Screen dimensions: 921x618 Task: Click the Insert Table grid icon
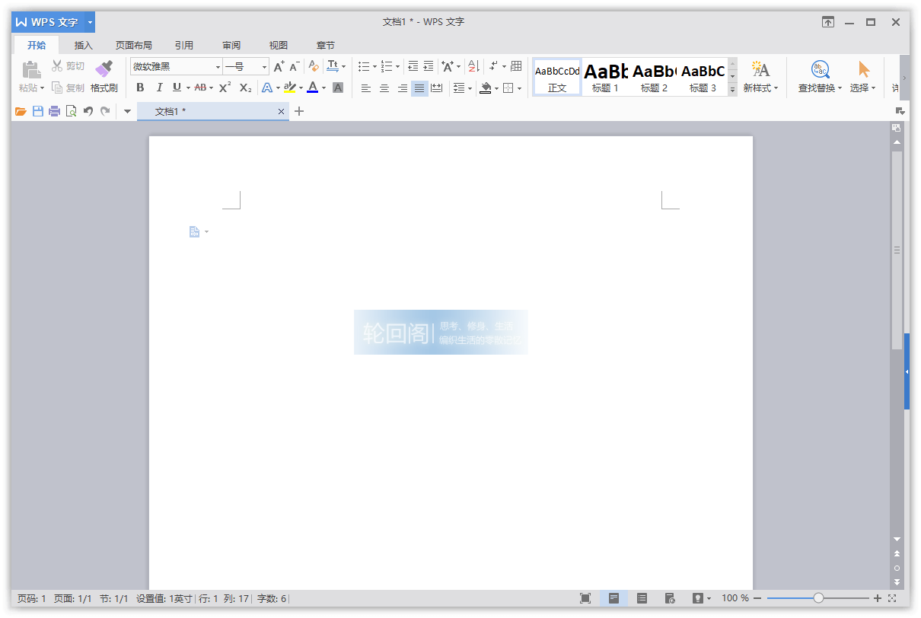pos(516,66)
